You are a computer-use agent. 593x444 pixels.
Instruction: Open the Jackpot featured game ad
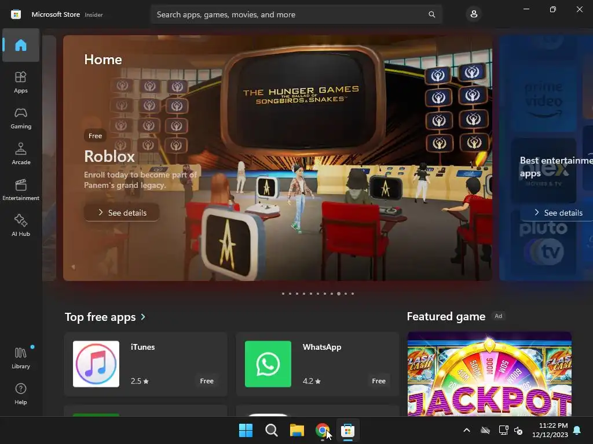pos(489,374)
